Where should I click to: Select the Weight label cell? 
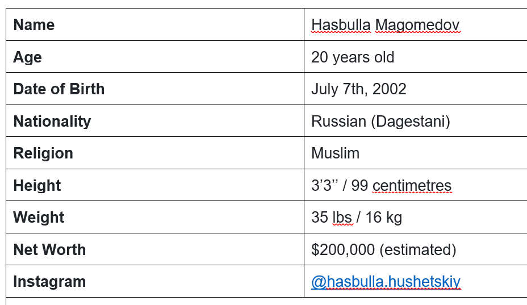[x=155, y=217]
